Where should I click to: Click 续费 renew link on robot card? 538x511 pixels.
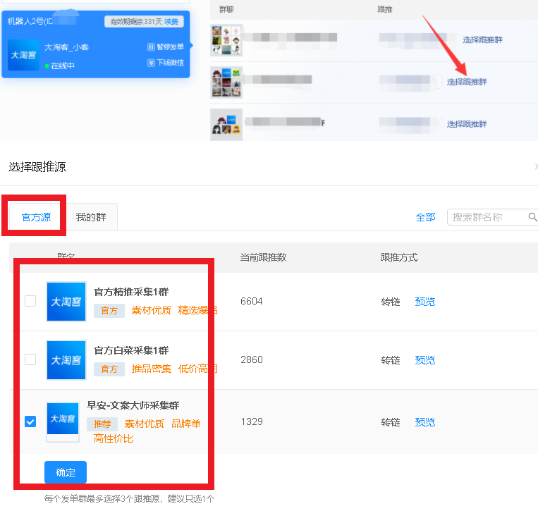[x=171, y=22]
